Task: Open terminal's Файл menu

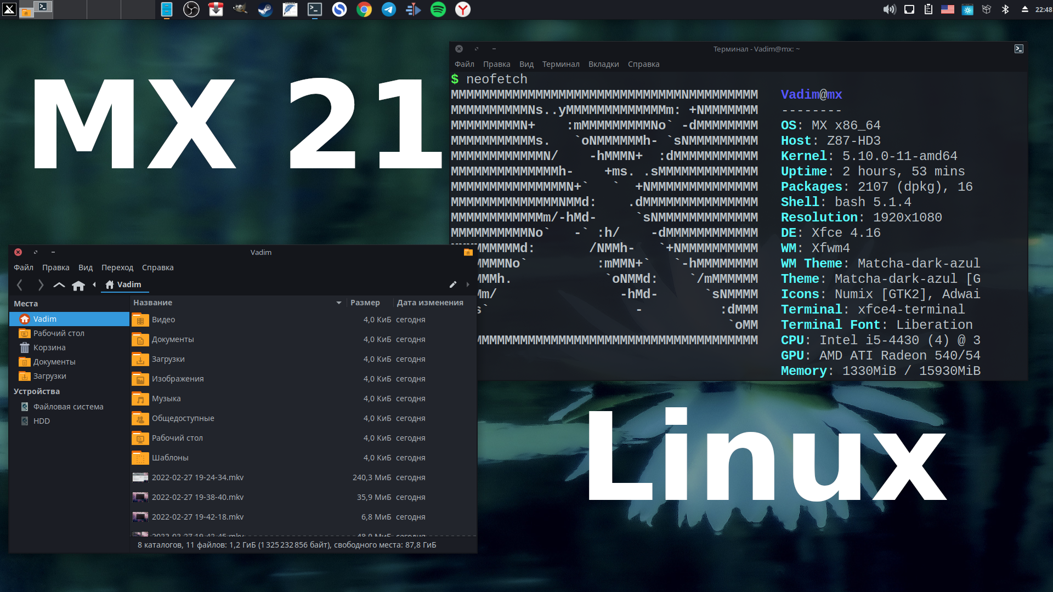Action: [x=464, y=64]
